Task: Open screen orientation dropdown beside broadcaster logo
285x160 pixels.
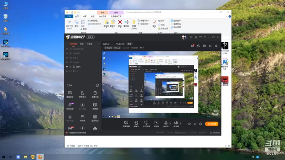Action: 90,37
